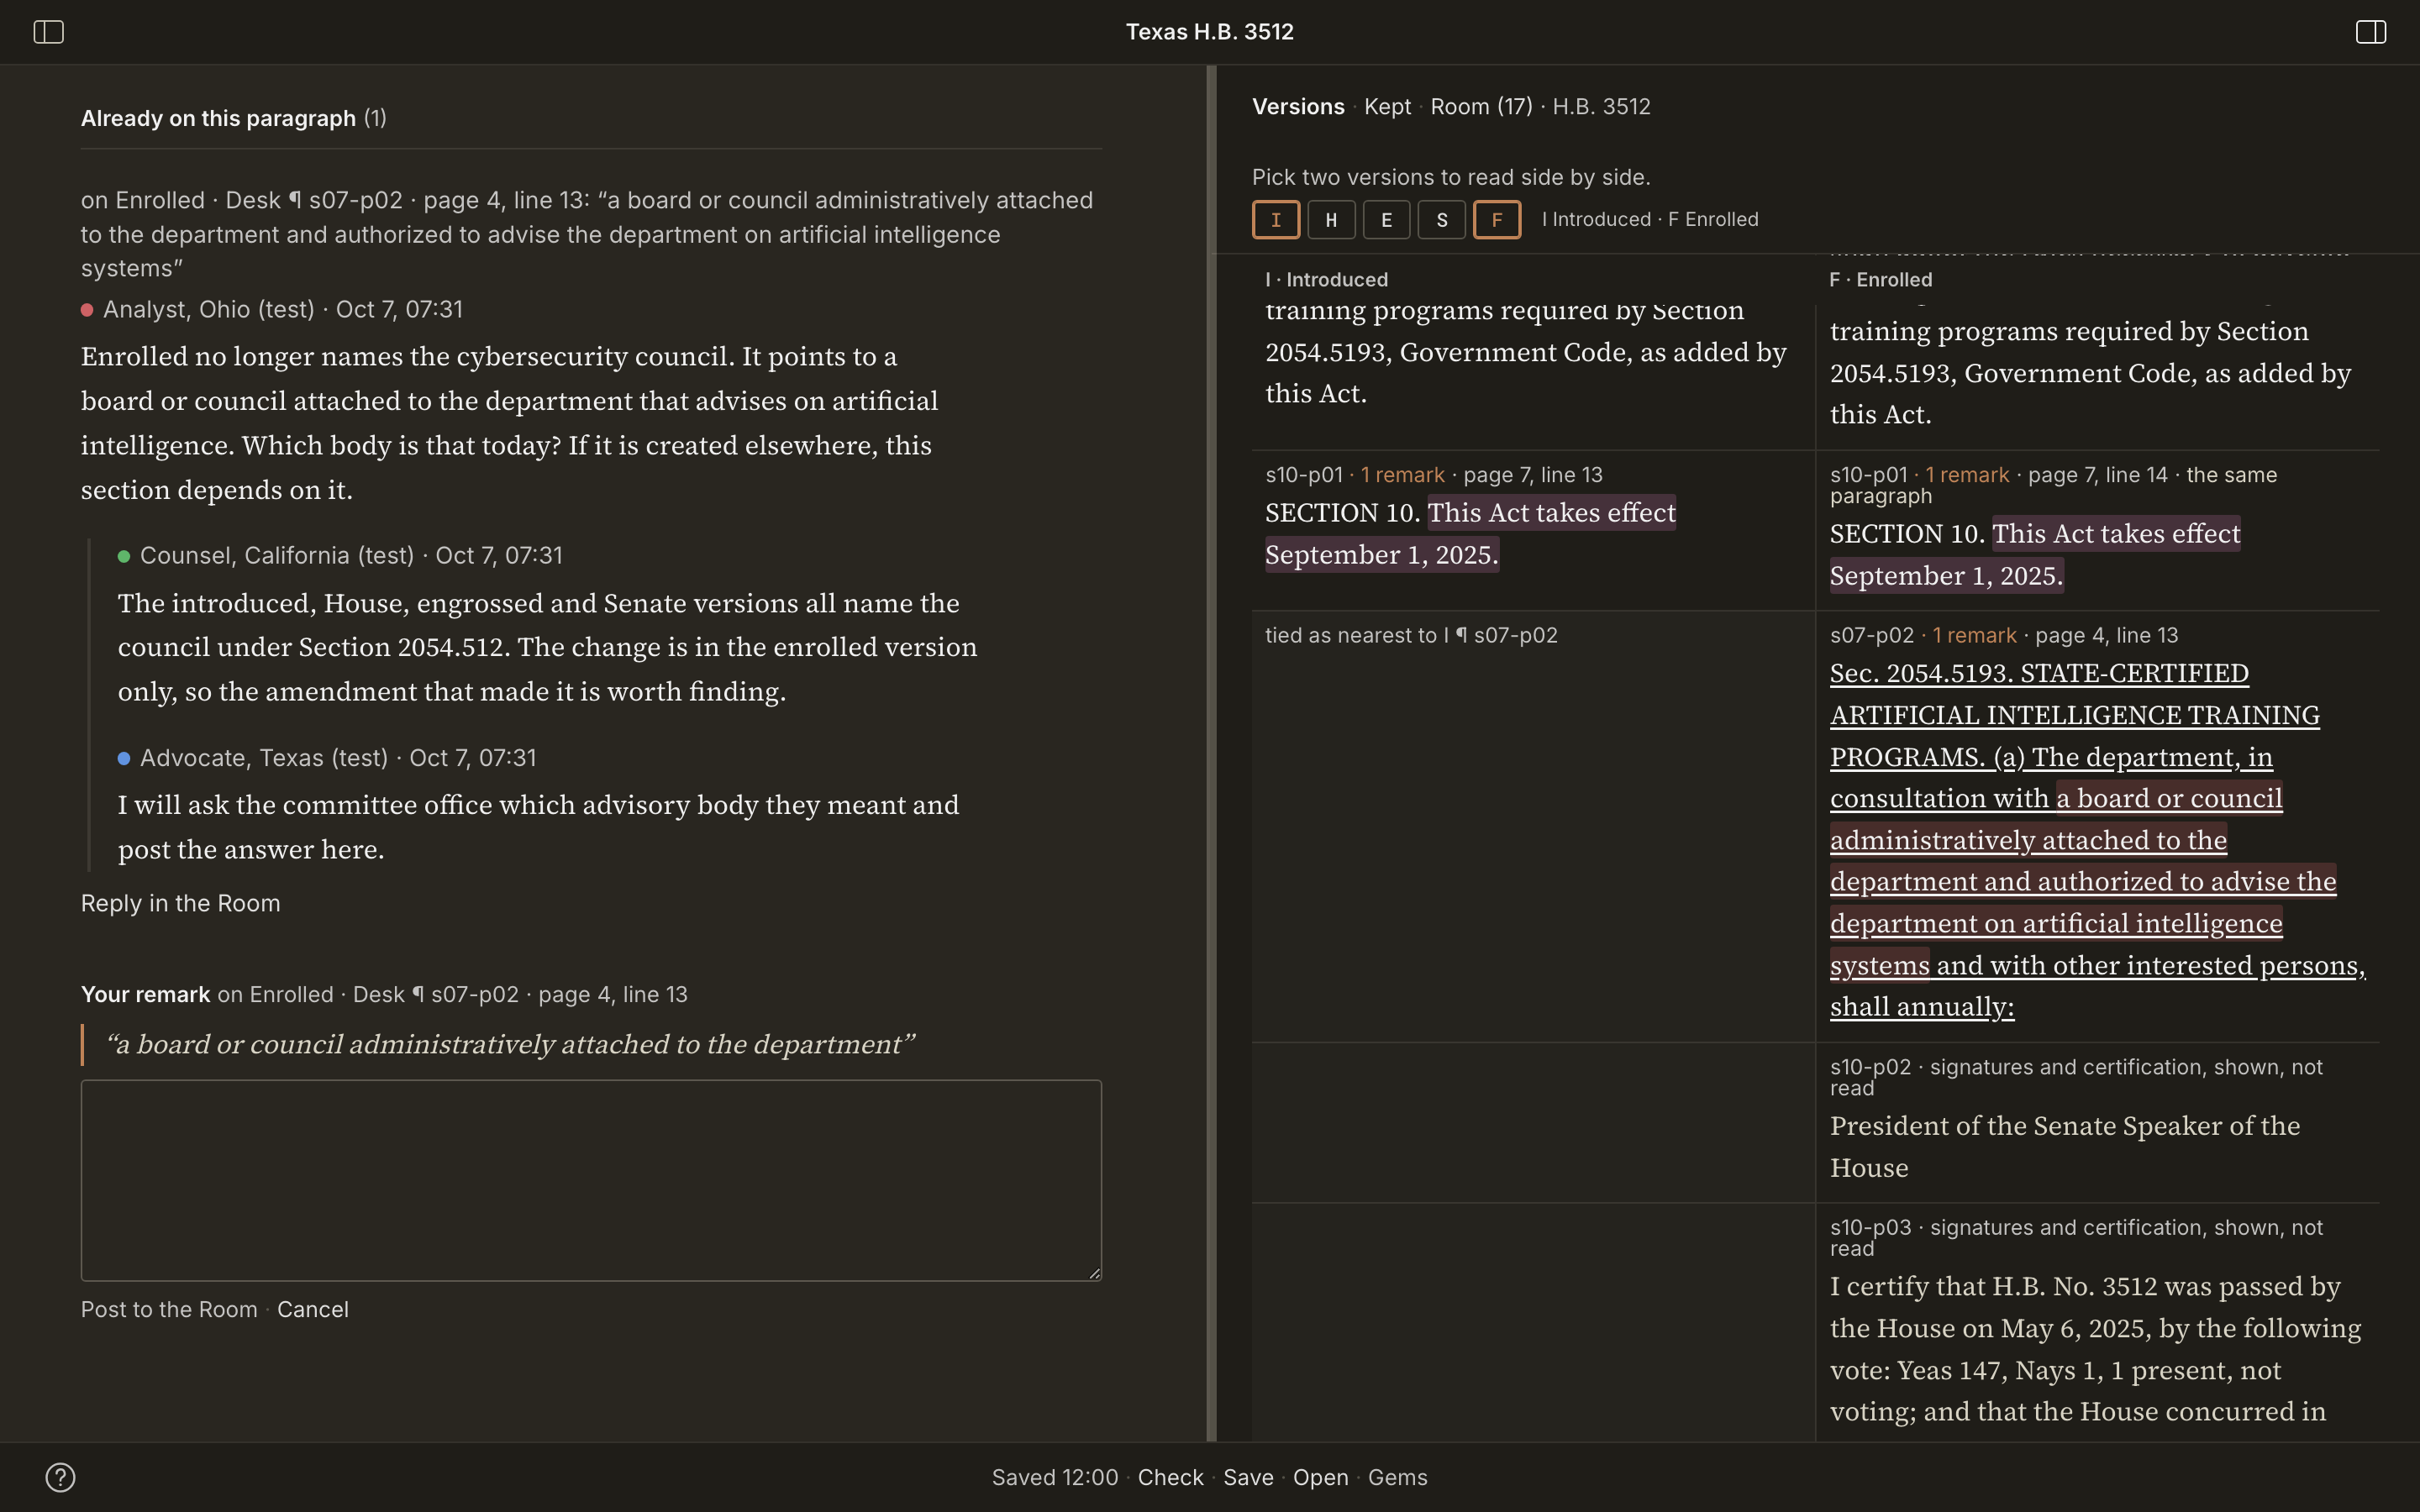Open the 1 remark link on Introduced s10-p01
The width and height of the screenshot is (2420, 1512).
point(1402,475)
